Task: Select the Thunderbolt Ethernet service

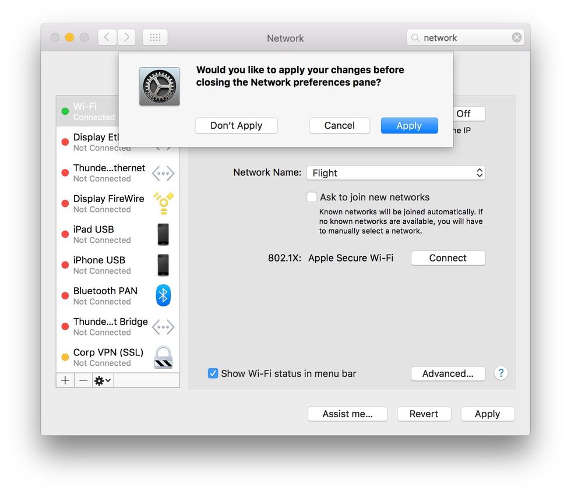Action: click(105, 172)
